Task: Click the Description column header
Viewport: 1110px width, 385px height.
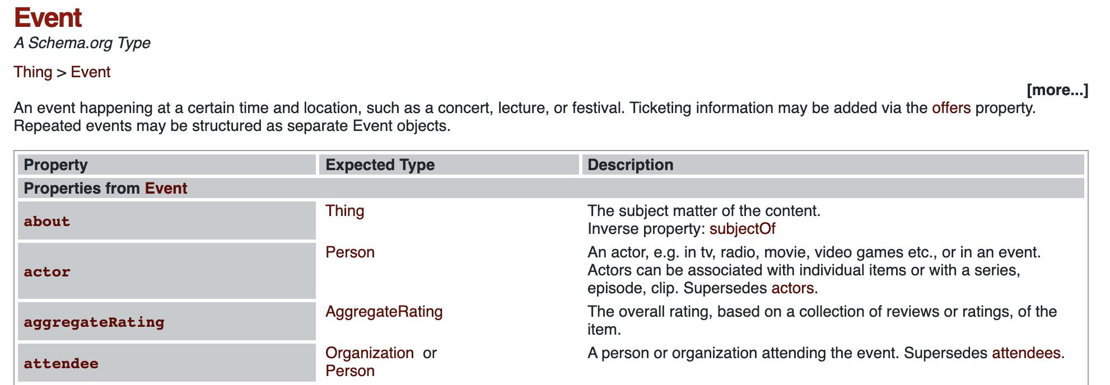Action: [x=630, y=165]
